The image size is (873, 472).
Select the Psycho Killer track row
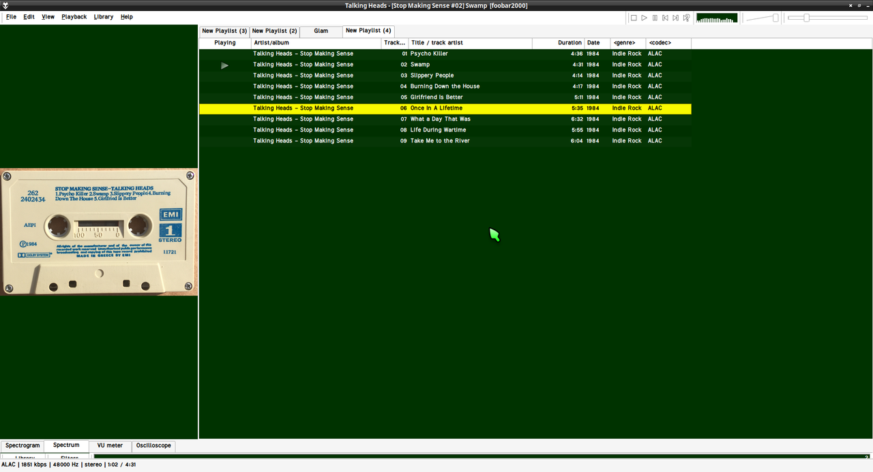tap(445, 54)
